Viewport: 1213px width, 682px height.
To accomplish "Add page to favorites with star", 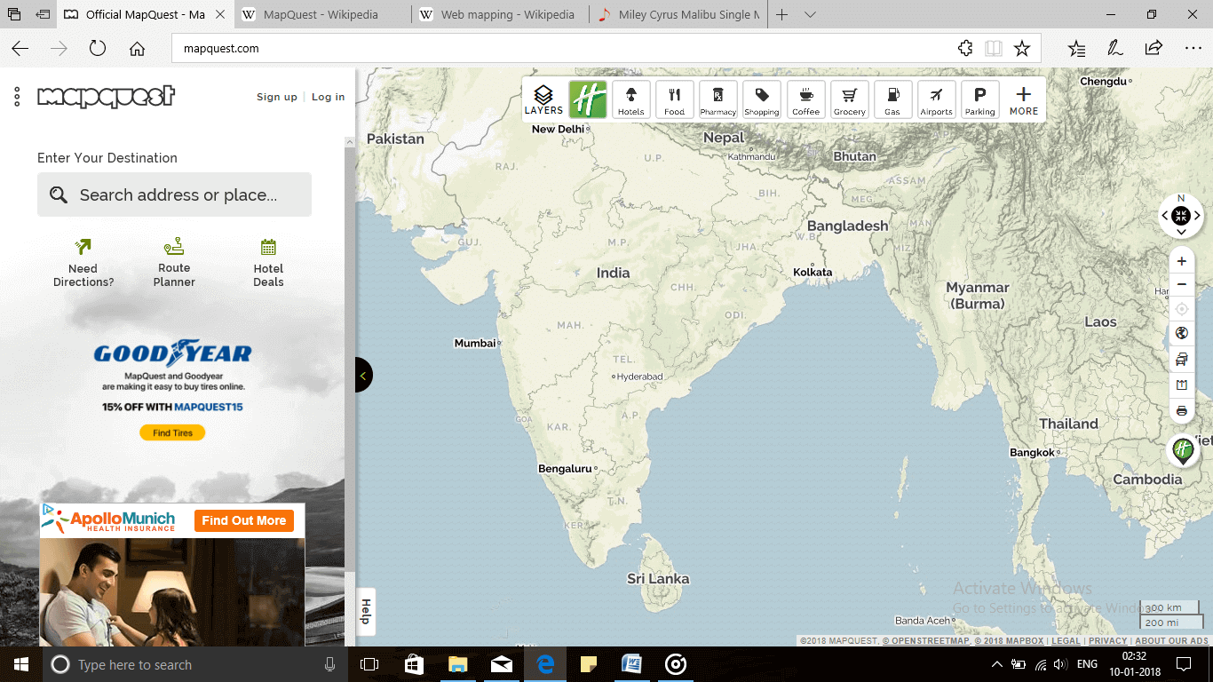I will tap(1022, 49).
